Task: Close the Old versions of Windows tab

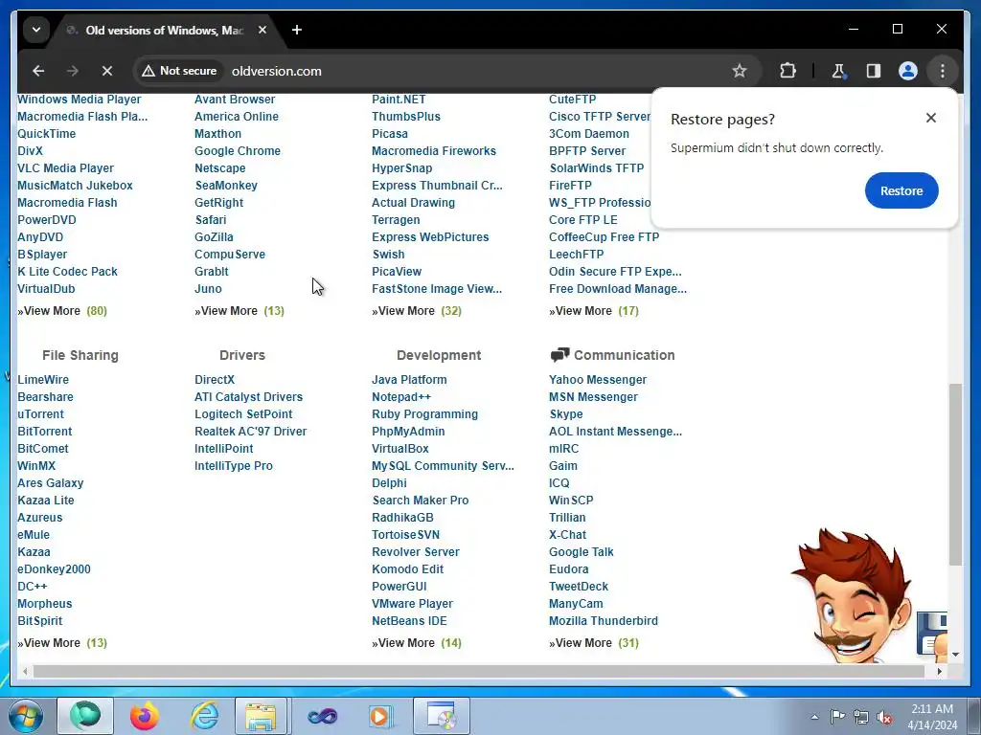Action: pos(262,30)
